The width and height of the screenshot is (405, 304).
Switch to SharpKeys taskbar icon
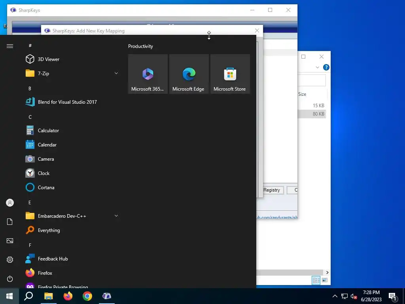[x=107, y=296]
